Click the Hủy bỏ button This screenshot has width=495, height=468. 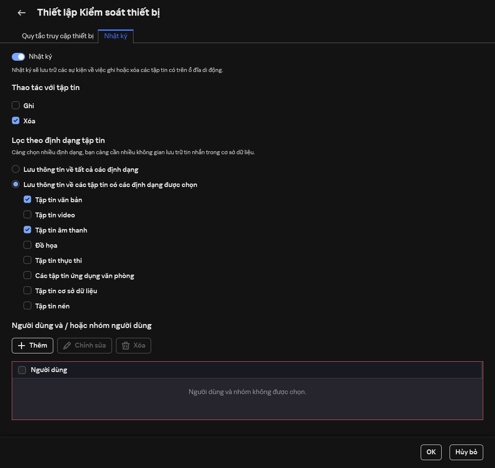[466, 452]
